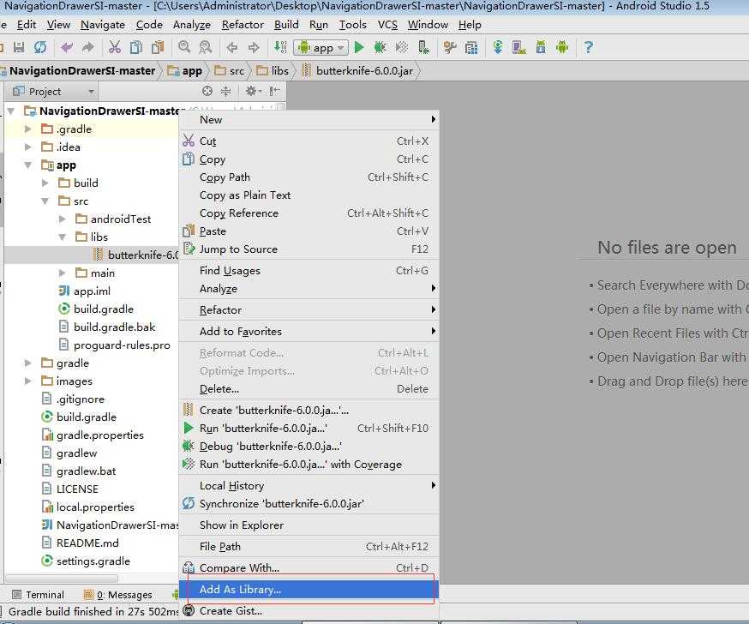This screenshot has width=749, height=624.
Task: Select the README.md file
Action: (81, 543)
